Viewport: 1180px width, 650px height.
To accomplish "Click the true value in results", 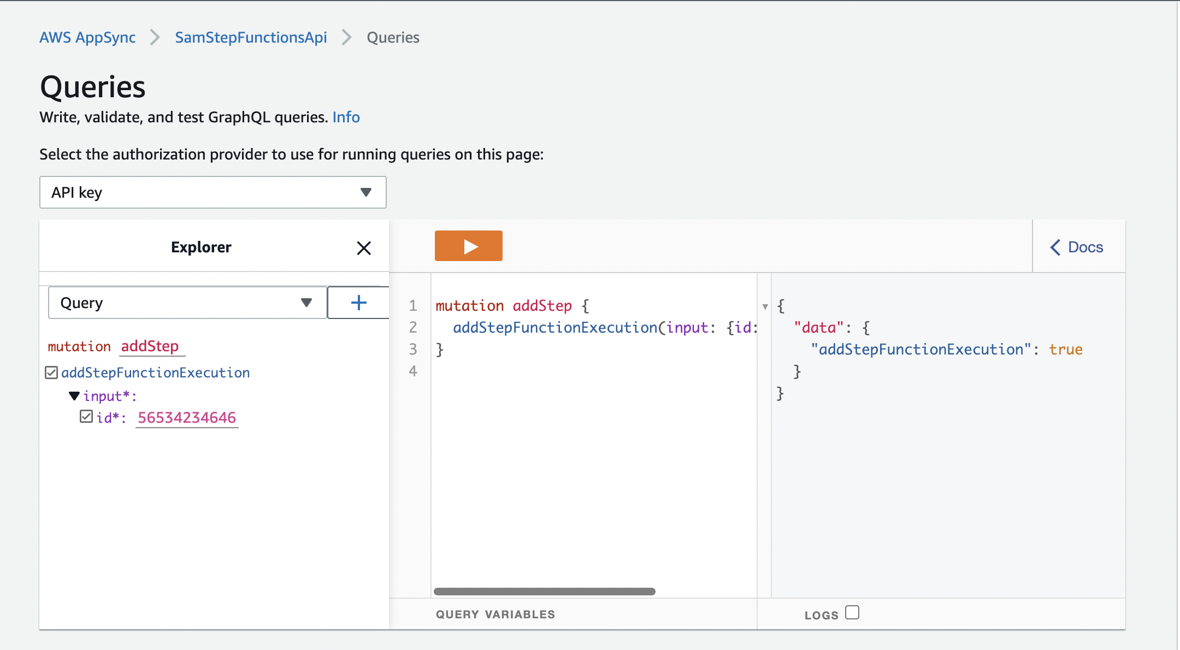I will (x=1066, y=349).
